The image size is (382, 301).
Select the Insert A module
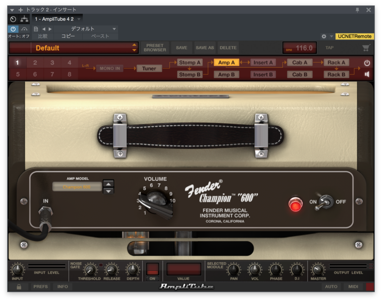click(x=263, y=62)
